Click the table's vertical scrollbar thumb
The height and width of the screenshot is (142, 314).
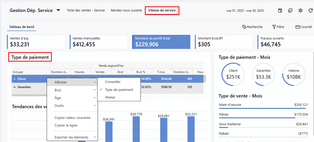[x=205, y=79]
